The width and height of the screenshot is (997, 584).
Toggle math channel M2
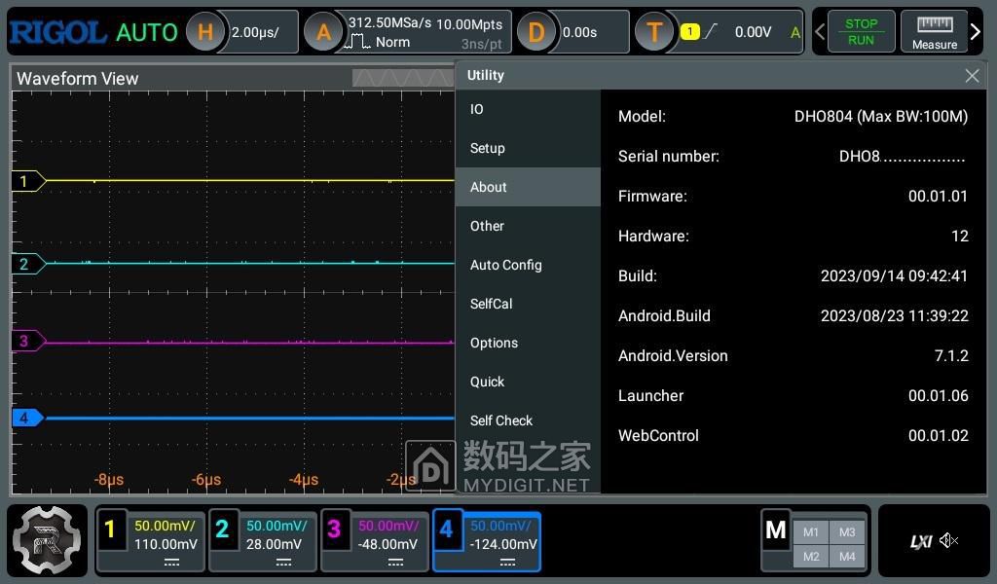[x=811, y=557]
